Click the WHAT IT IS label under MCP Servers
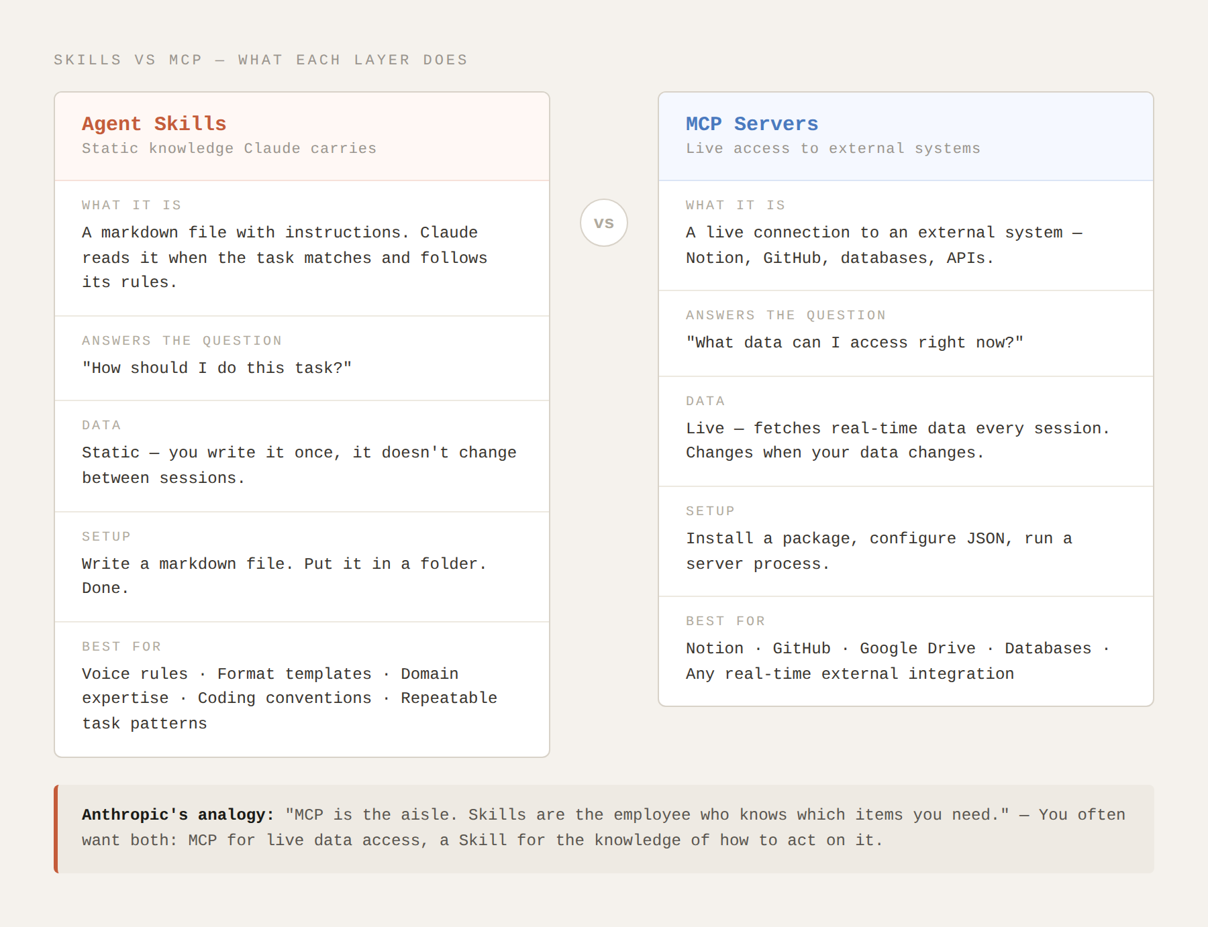 click(736, 205)
